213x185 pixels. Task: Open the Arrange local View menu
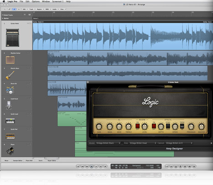point(63,9)
